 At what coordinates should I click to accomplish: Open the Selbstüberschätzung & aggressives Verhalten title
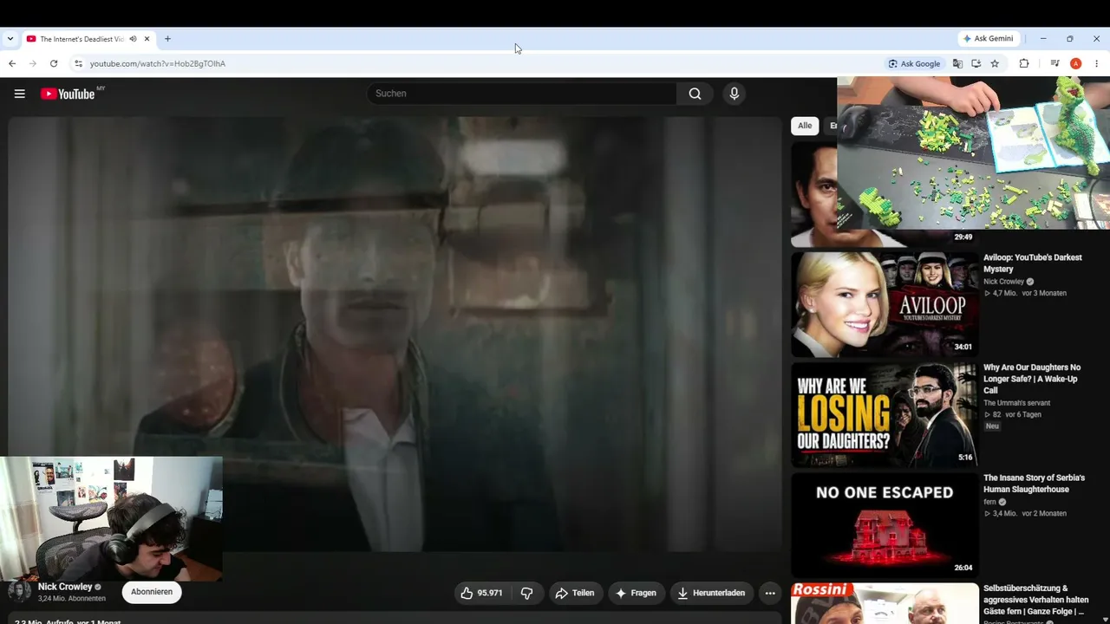[1035, 600]
